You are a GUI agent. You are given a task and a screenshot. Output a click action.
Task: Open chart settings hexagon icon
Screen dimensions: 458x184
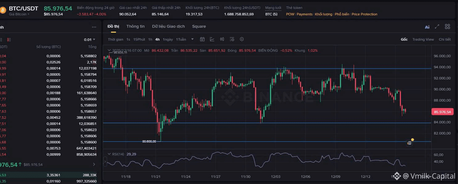click(242, 39)
